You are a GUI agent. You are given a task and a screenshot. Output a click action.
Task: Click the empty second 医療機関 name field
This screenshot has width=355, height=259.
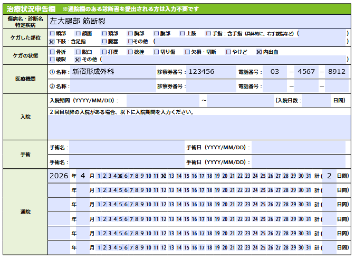click(112, 86)
